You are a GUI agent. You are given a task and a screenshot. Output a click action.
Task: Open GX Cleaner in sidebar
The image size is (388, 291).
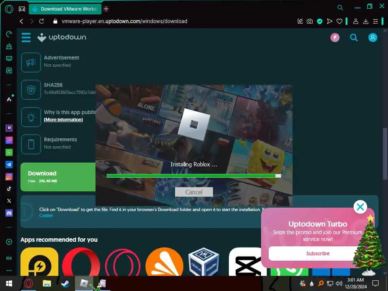click(9, 46)
